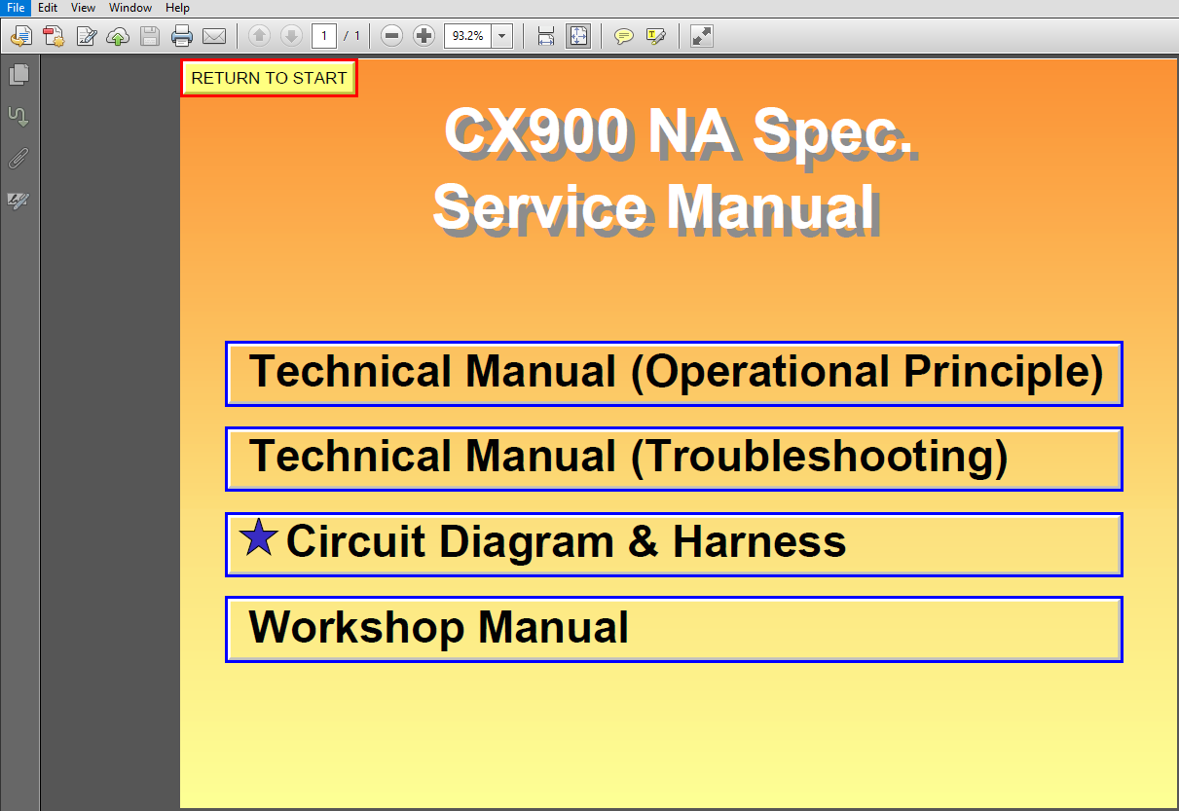The image size is (1179, 811).
Task: Open the Attachments paperclip panel
Action: [x=18, y=158]
